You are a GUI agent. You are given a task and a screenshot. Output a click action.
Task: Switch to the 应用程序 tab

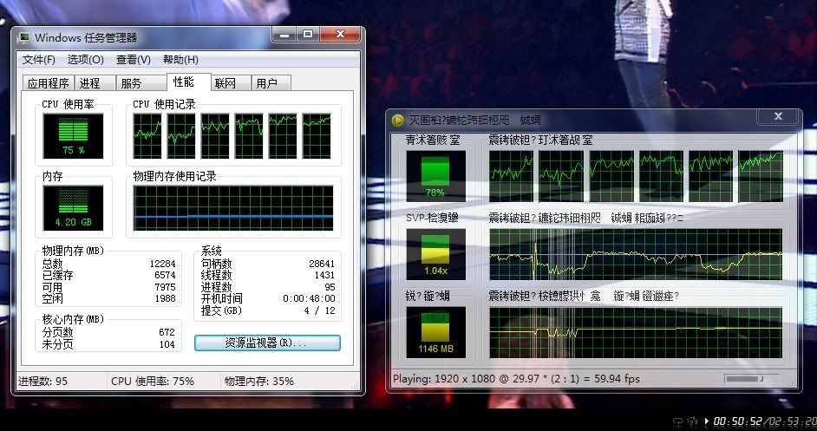click(x=49, y=83)
